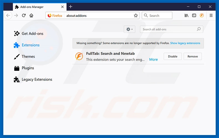
Task: Click the Plugins brick icon
Action: 17,68
